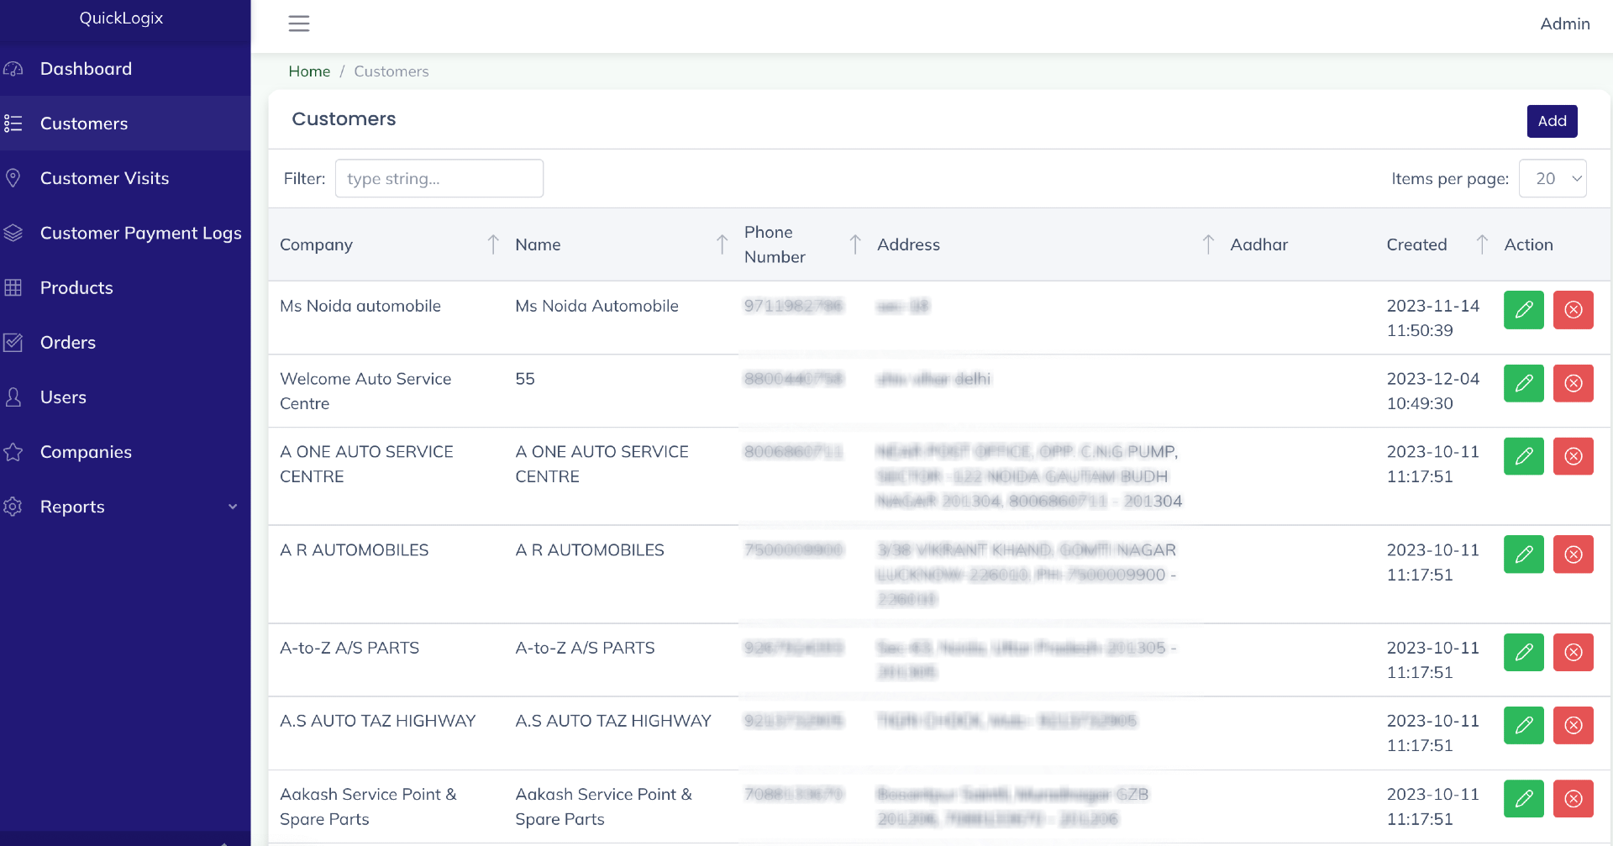1613x846 pixels.
Task: Delete the Aakash Service Point customer
Action: click(1573, 799)
